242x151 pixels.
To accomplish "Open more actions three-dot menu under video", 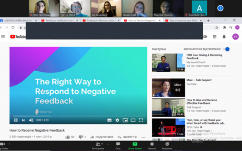I will coord(143,137).
